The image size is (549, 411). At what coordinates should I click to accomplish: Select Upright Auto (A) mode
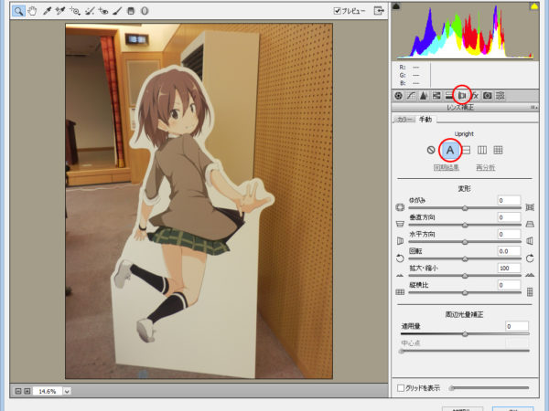pos(450,150)
